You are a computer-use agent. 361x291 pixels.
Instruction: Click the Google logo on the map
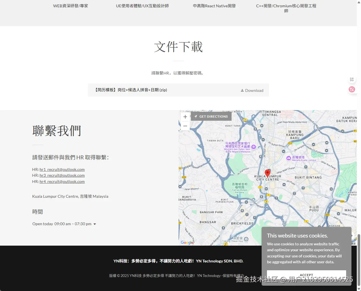[x=187, y=243]
